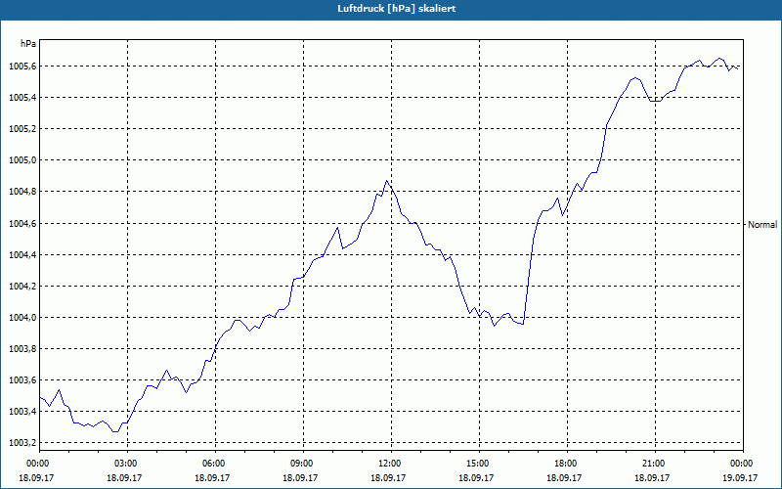Select the '1005,6' y-axis label
Image resolution: width=782 pixels, height=489 pixels.
point(22,67)
